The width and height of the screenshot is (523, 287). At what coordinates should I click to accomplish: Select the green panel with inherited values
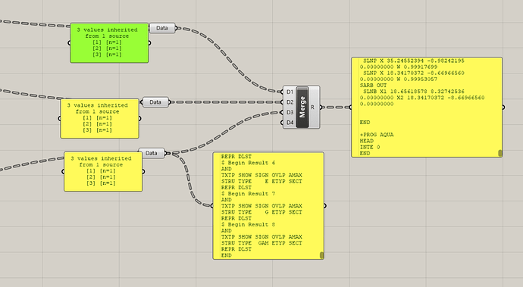(x=109, y=42)
